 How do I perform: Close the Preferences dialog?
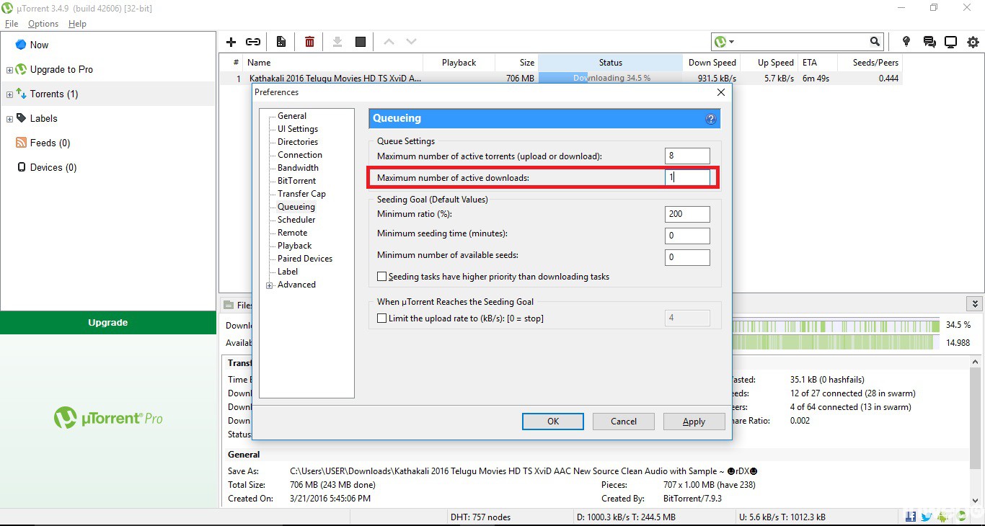(720, 92)
